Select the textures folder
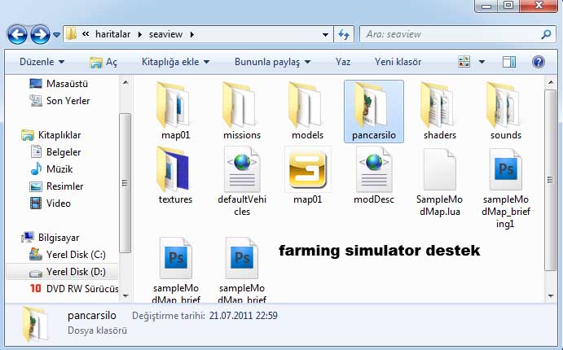 click(x=175, y=173)
